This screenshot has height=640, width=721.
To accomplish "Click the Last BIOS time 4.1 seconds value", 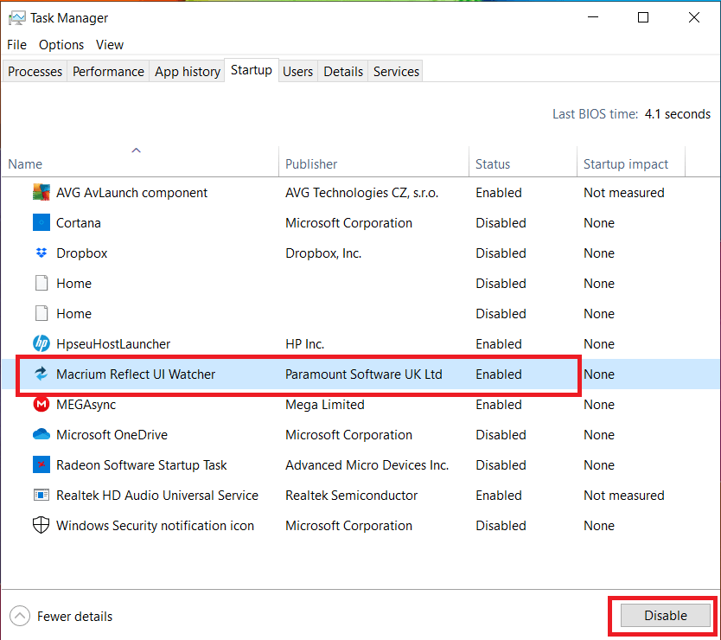I will point(677,113).
